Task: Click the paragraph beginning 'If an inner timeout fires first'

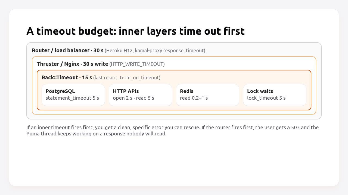Action: [x=173, y=131]
